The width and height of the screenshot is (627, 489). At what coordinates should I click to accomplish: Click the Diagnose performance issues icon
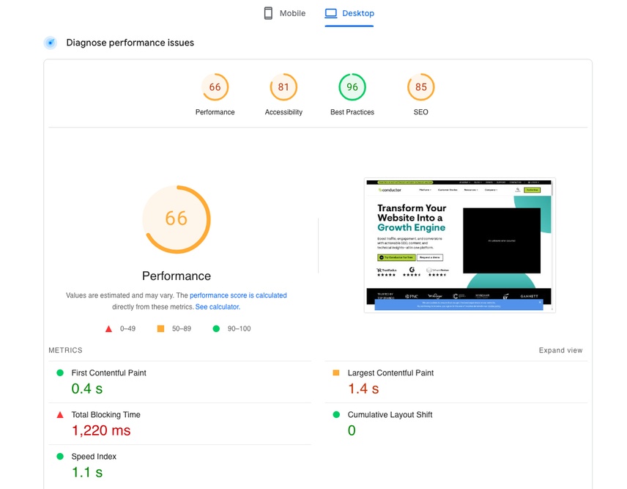tap(51, 43)
